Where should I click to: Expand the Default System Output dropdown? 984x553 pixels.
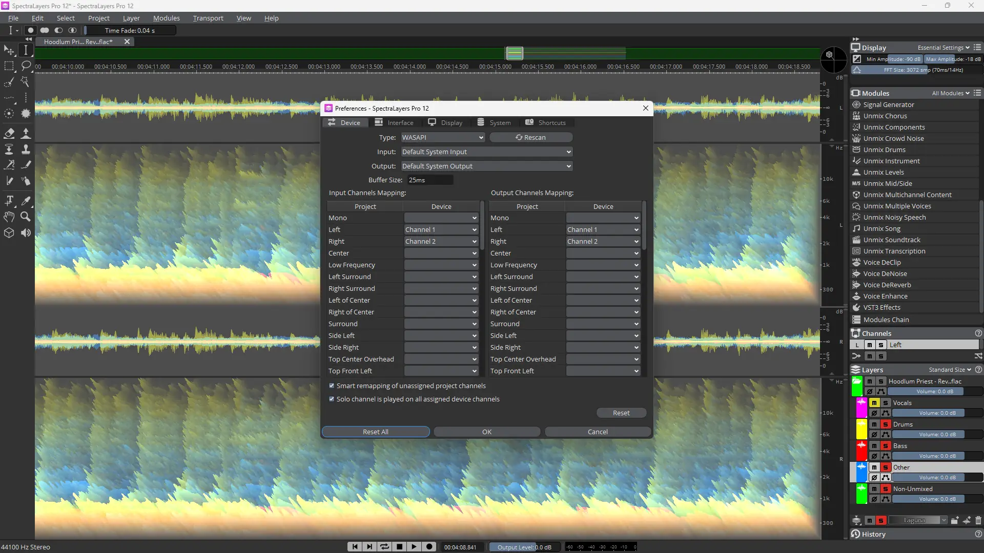click(486, 166)
